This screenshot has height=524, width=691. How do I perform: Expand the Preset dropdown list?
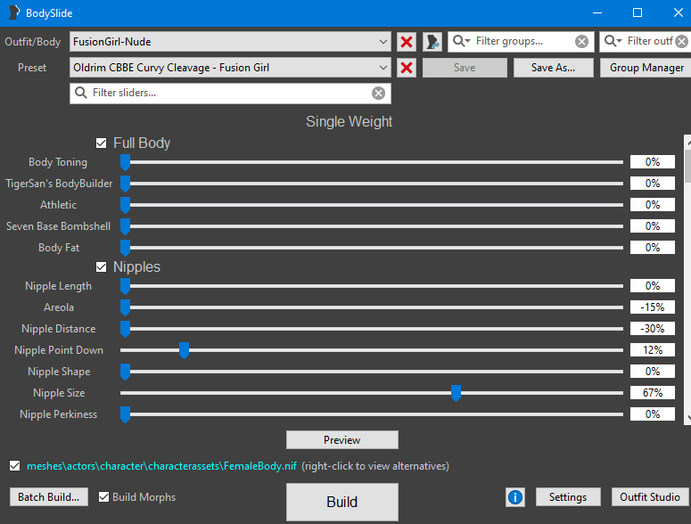pyautogui.click(x=383, y=68)
